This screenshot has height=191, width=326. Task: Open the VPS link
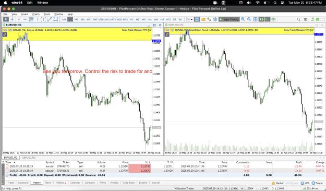305,183
